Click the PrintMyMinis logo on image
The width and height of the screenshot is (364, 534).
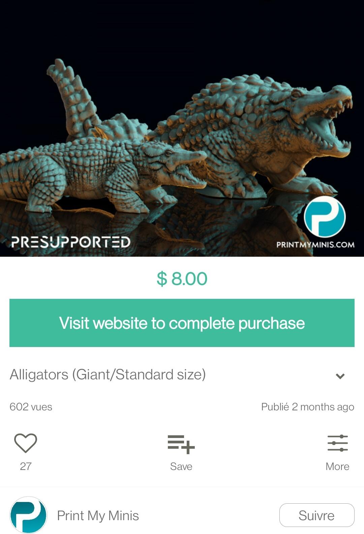point(325,217)
